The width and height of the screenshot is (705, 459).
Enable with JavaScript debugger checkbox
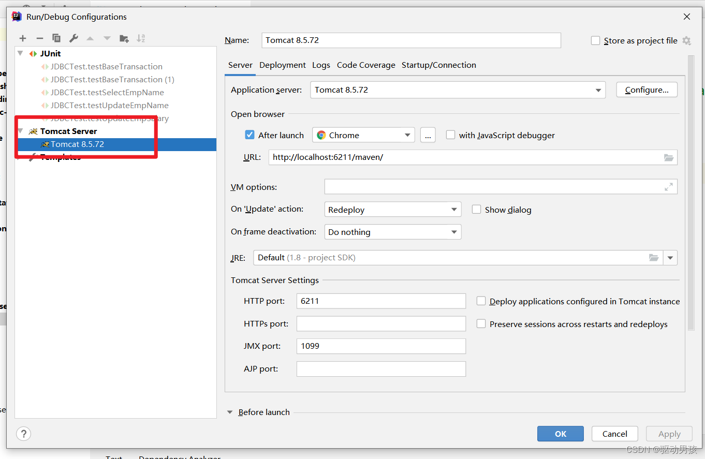point(450,135)
